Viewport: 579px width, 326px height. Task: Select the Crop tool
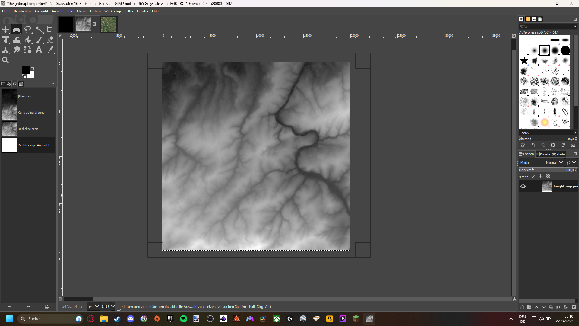click(50, 29)
